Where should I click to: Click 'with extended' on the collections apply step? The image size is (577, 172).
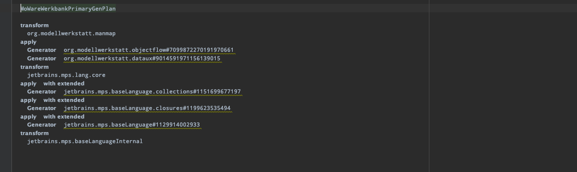pyautogui.click(x=64, y=84)
